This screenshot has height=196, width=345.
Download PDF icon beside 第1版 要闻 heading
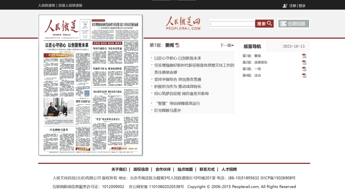click(177, 45)
